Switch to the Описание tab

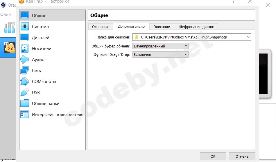coord(162,27)
